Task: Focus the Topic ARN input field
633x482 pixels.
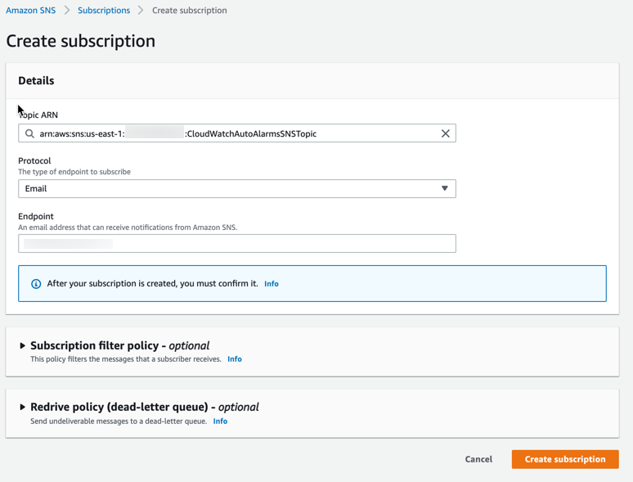Action: tap(237, 133)
